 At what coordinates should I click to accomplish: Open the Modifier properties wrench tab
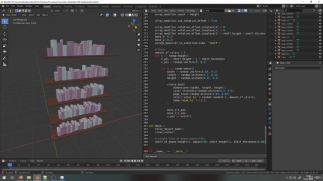[270, 104]
